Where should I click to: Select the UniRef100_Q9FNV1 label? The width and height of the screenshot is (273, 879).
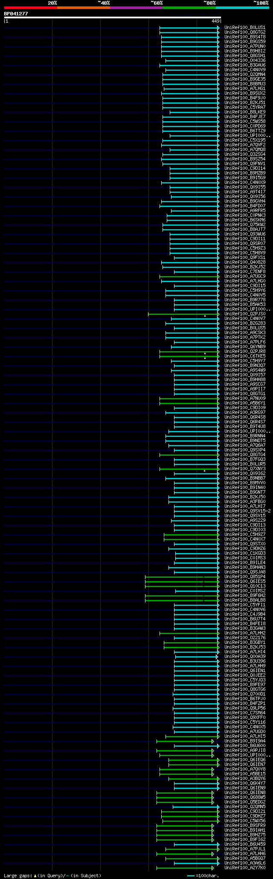point(245,163)
